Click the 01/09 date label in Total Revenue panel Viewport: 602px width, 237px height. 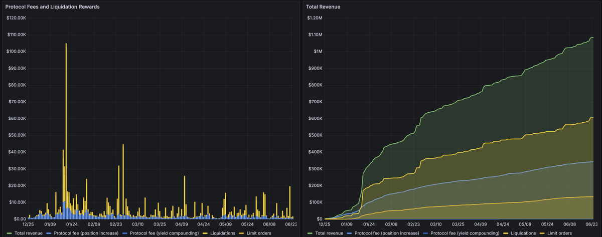tap(348, 225)
